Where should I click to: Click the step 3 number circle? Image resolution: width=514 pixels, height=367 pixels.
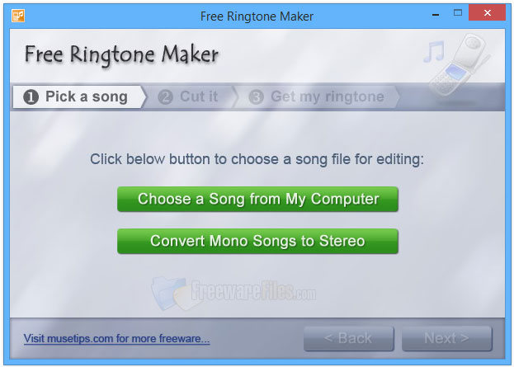257,97
